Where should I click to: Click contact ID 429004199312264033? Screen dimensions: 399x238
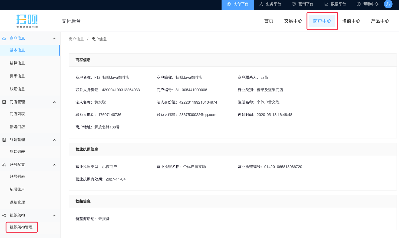pos(121,90)
